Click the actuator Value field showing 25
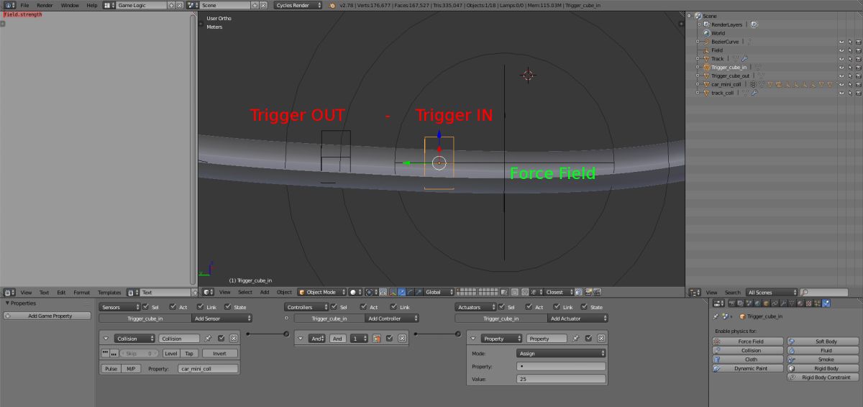Viewport: 863px width, 407px height. click(561, 378)
